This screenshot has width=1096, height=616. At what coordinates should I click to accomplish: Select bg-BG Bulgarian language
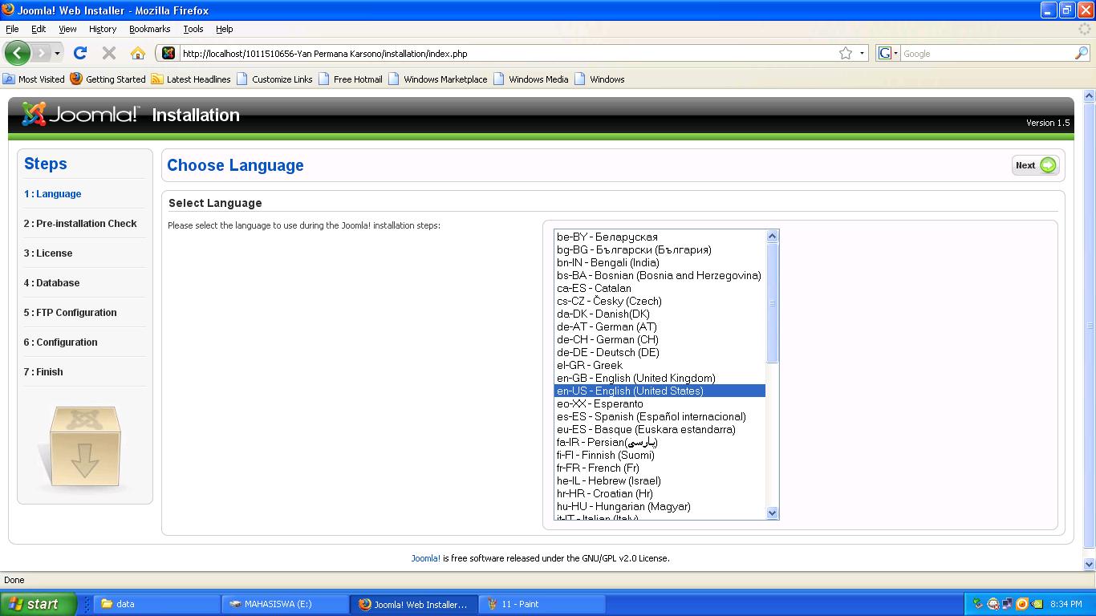click(660, 249)
